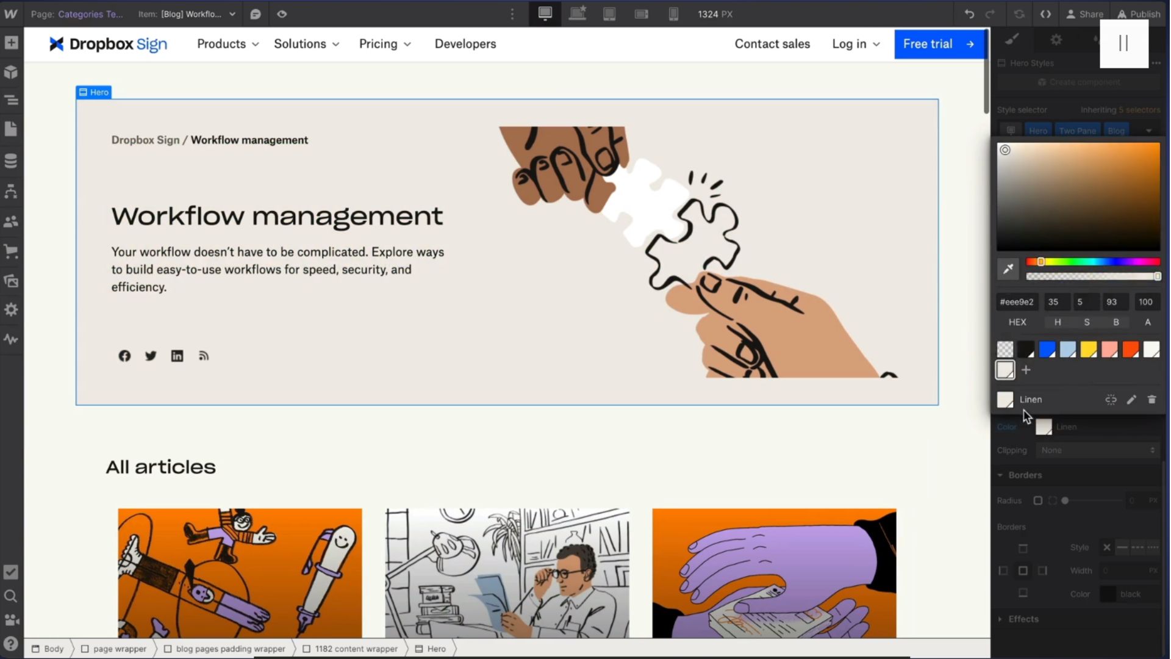Image resolution: width=1171 pixels, height=659 pixels.
Task: Open the CMS collections panel
Action: [11, 161]
